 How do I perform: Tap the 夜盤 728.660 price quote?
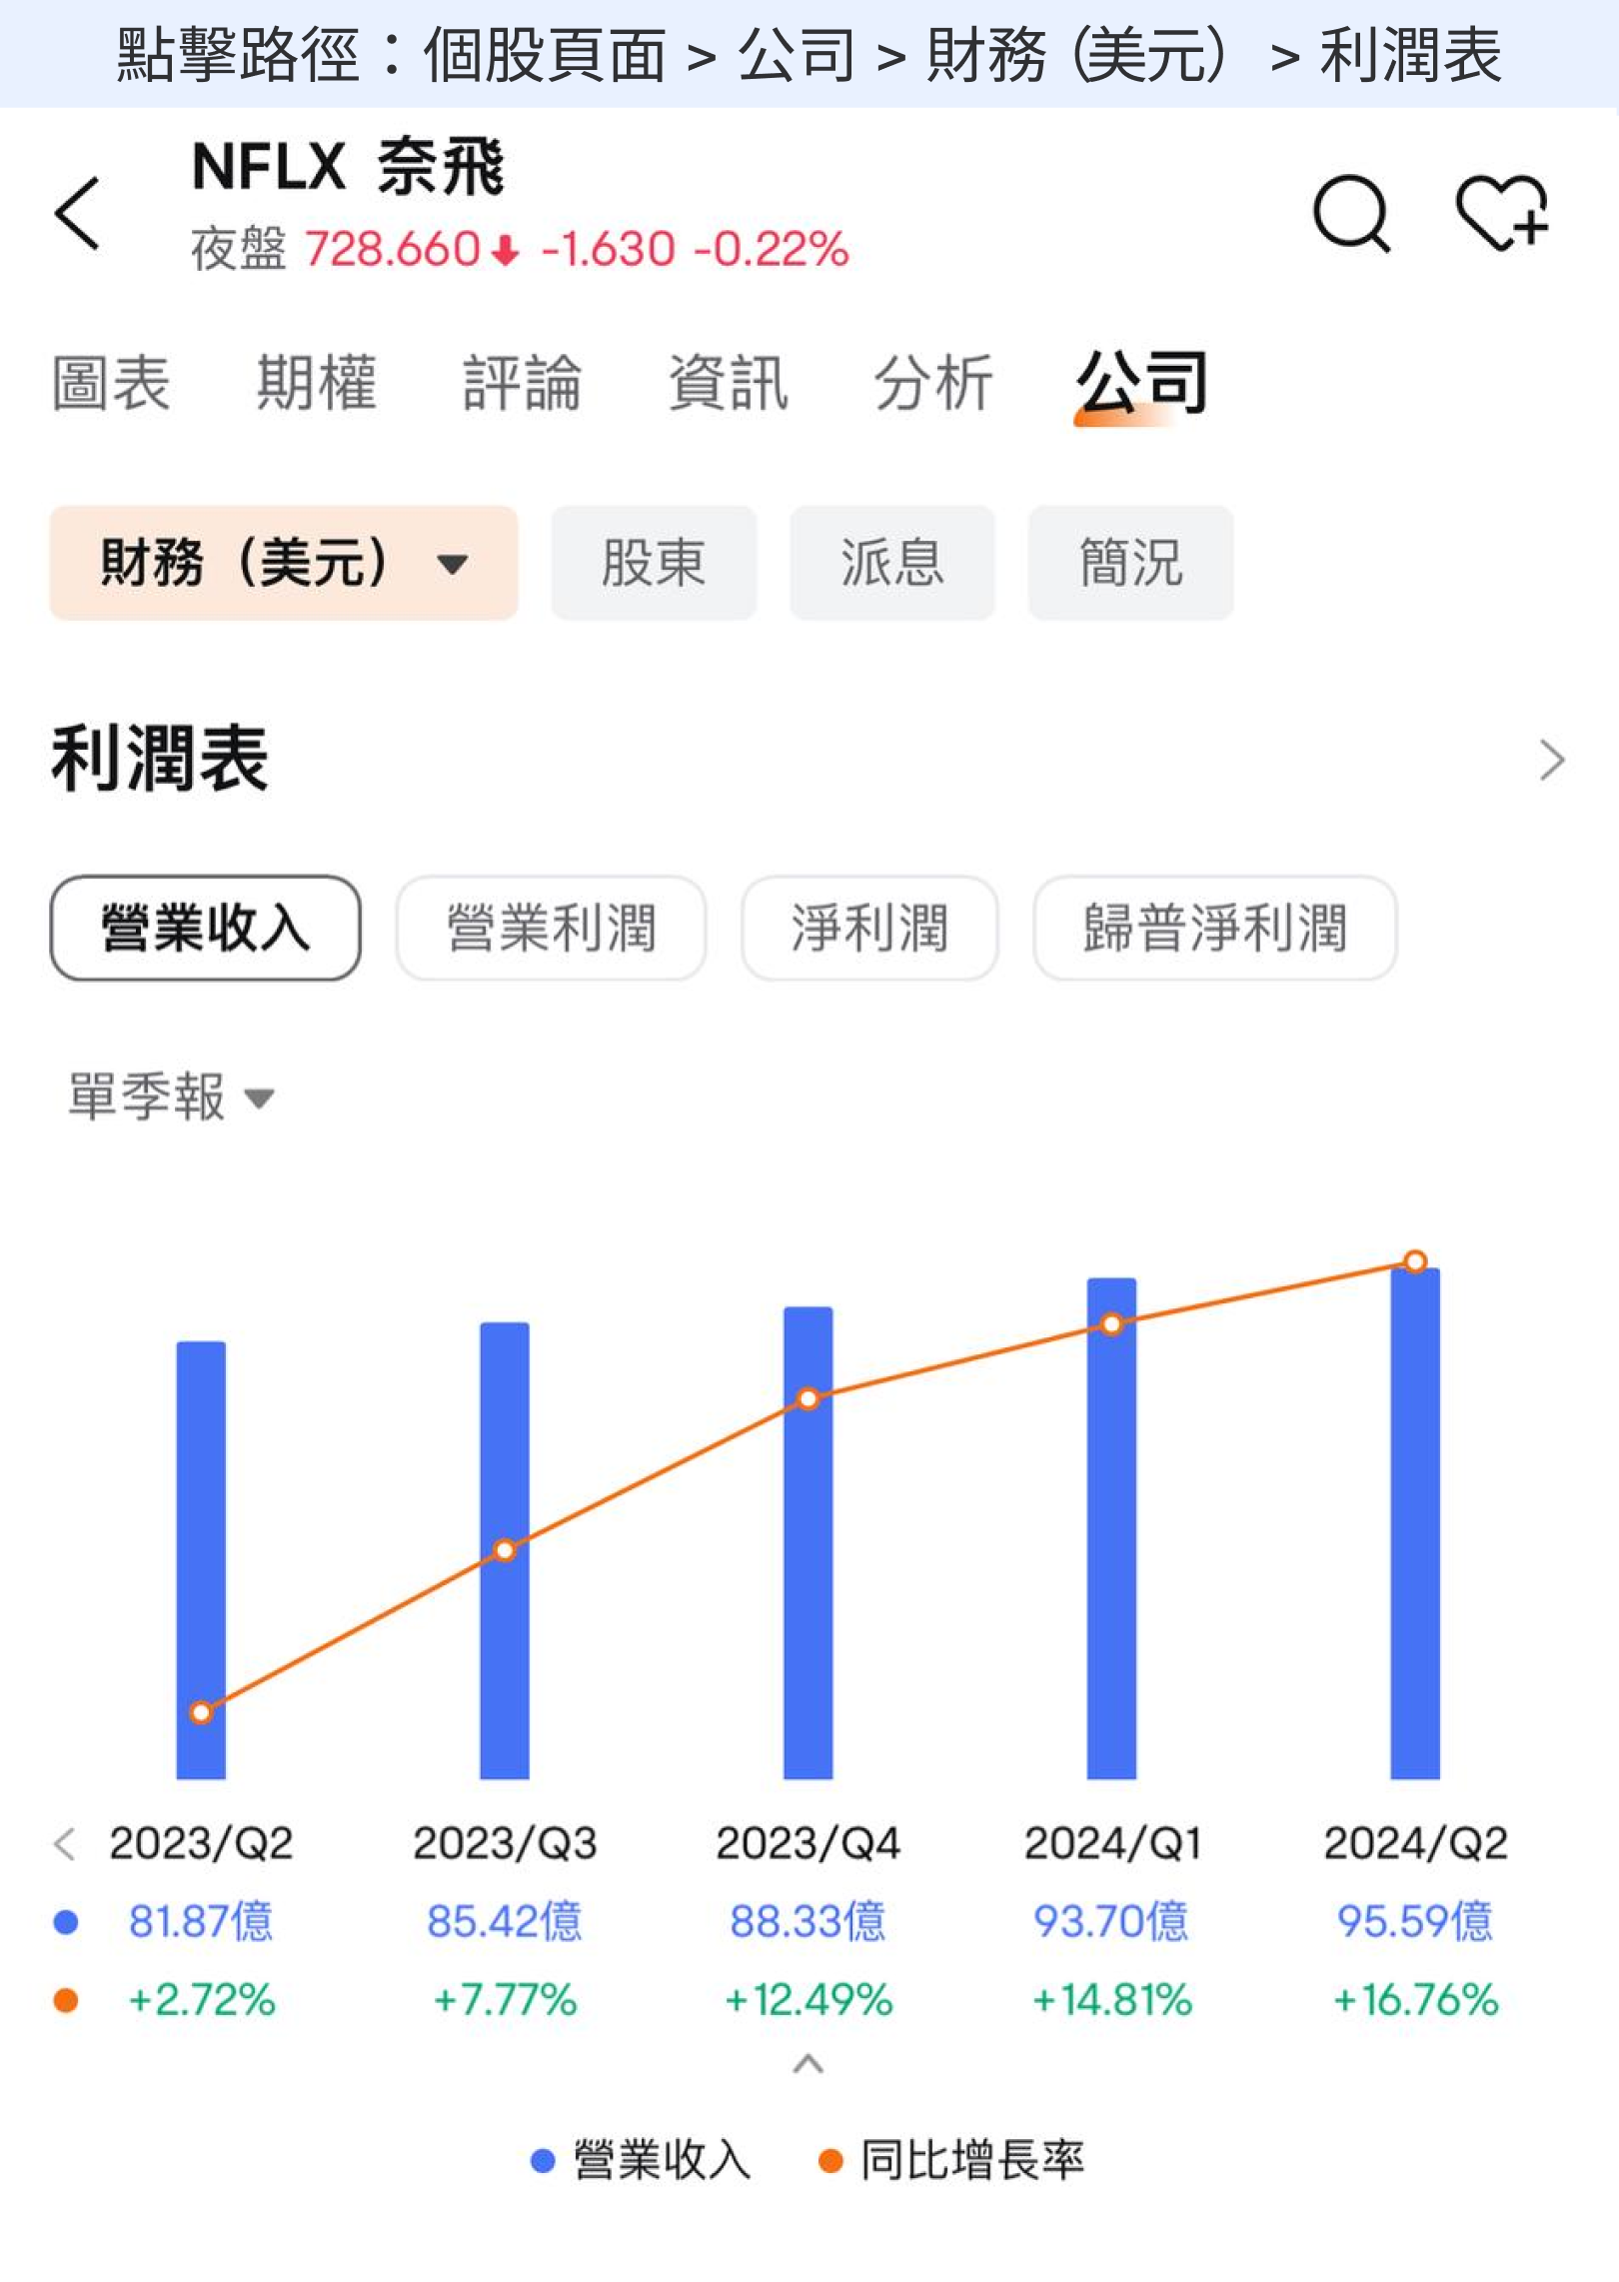click(x=355, y=249)
